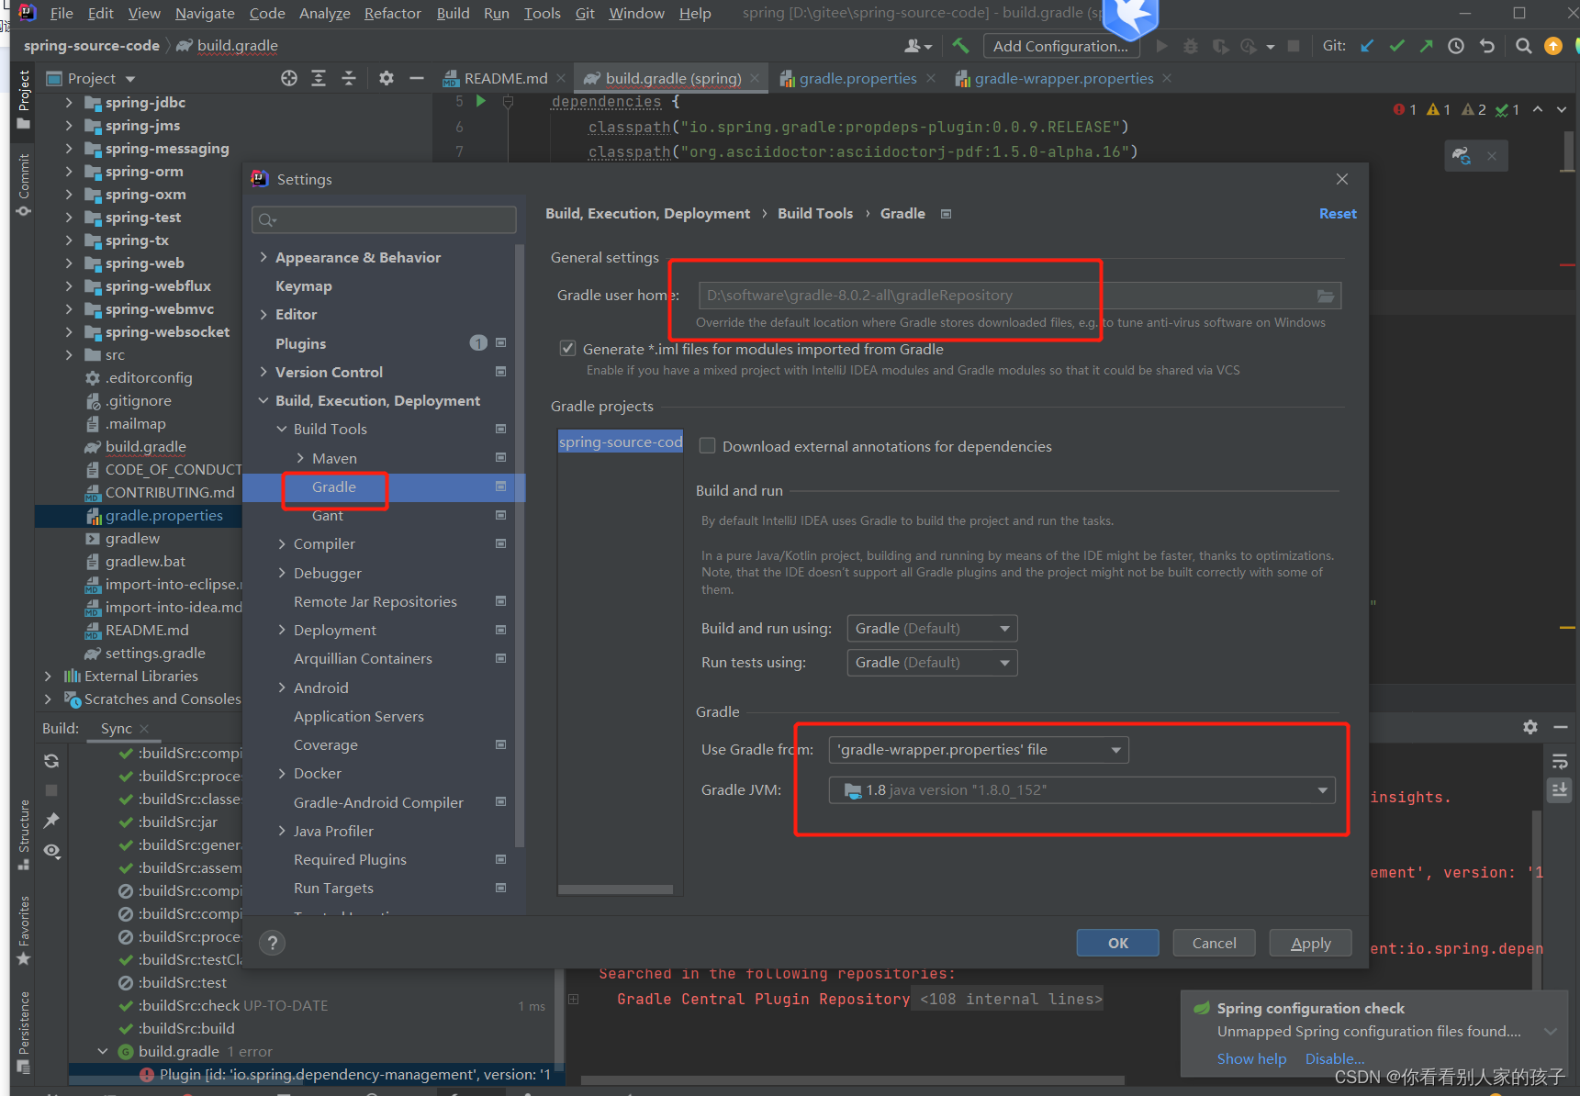Click the eye view icon in Build panel
1580x1096 pixels.
pos(51,851)
